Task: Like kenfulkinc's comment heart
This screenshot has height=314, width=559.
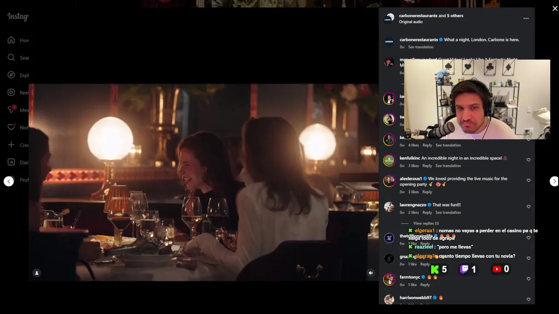Action: [528, 160]
